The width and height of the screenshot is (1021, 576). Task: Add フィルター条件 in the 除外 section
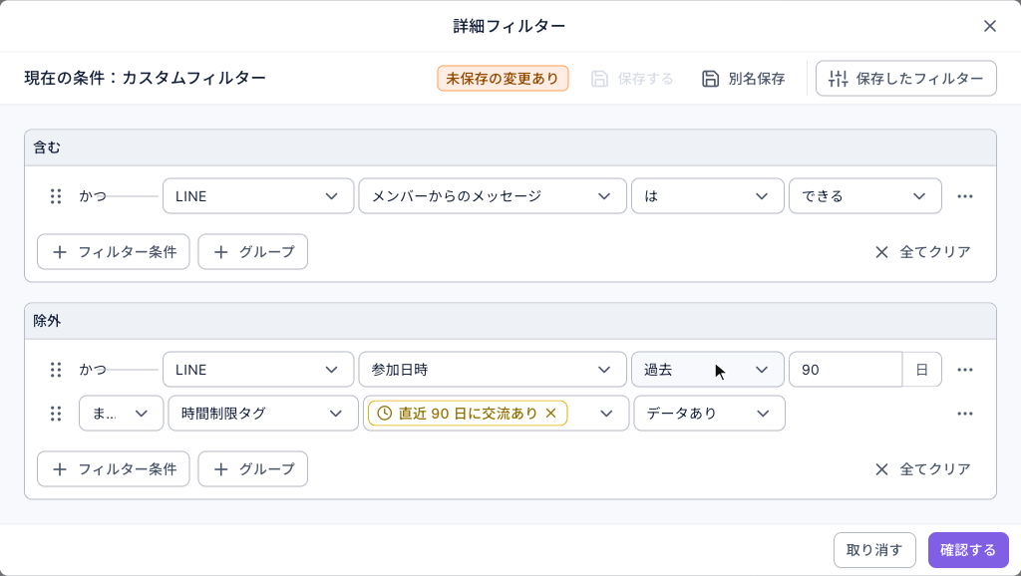[x=114, y=469]
